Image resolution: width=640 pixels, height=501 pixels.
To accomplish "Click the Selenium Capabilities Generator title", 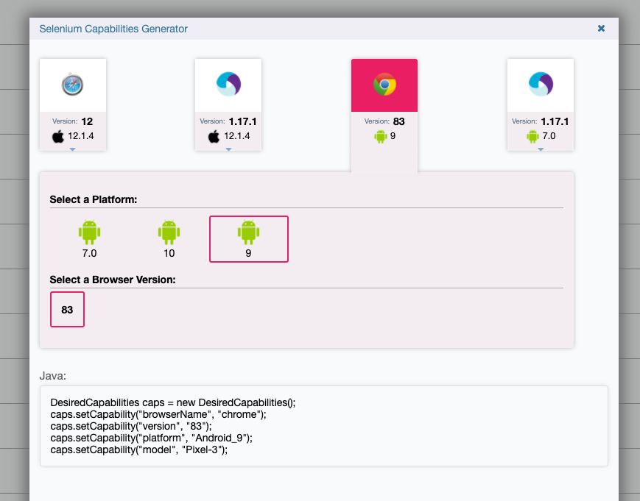I will (113, 29).
